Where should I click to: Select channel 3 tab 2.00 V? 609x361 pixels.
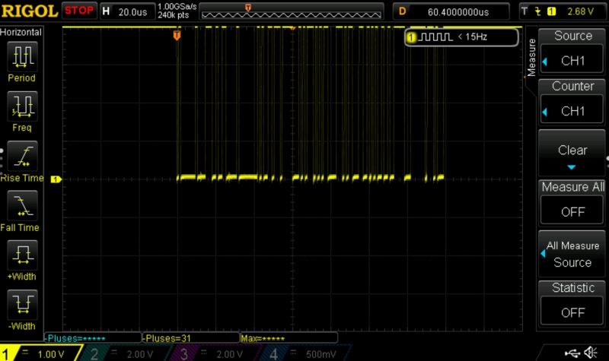[x=215, y=353]
